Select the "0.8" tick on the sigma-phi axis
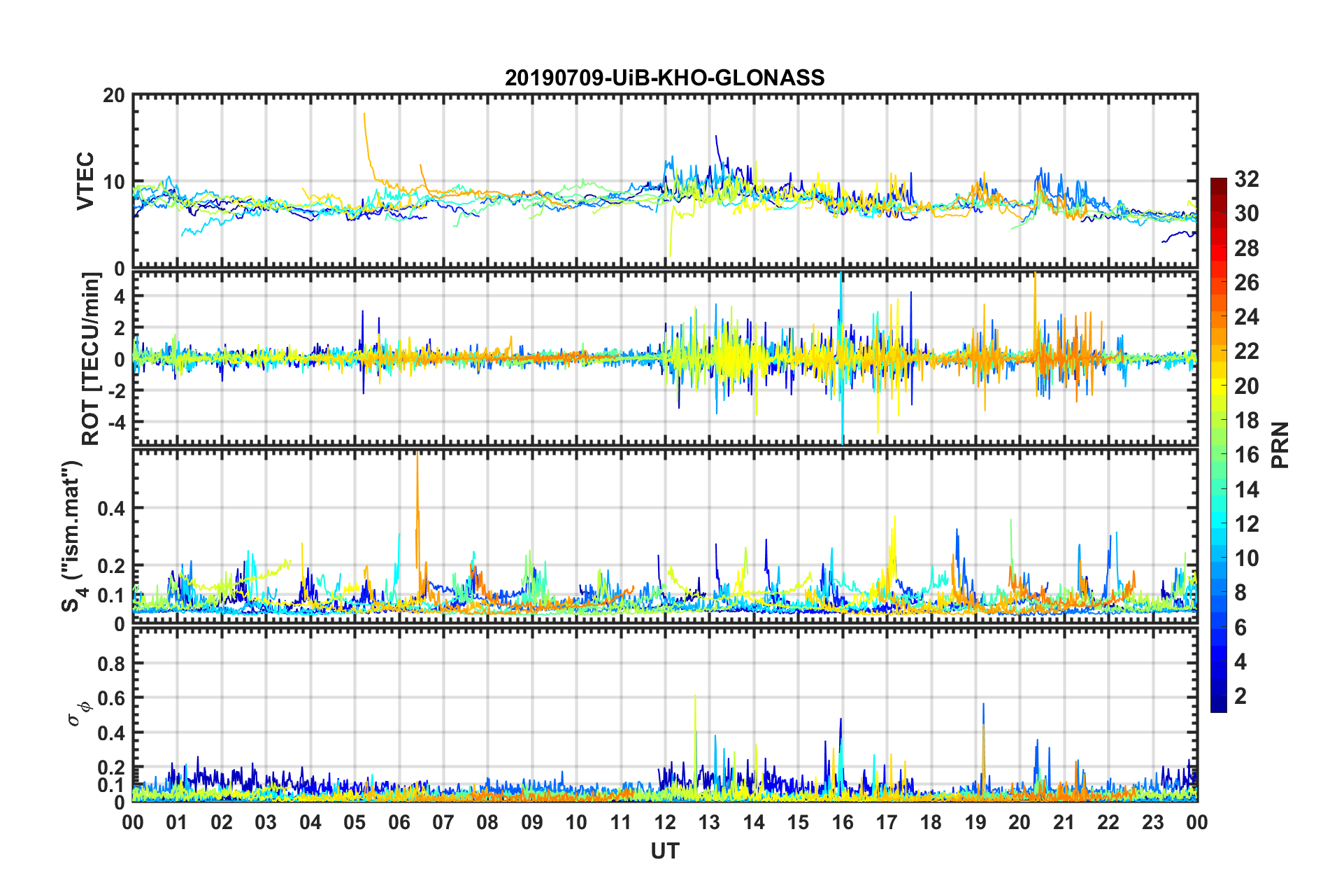This screenshot has height=890, width=1330. 111,663
